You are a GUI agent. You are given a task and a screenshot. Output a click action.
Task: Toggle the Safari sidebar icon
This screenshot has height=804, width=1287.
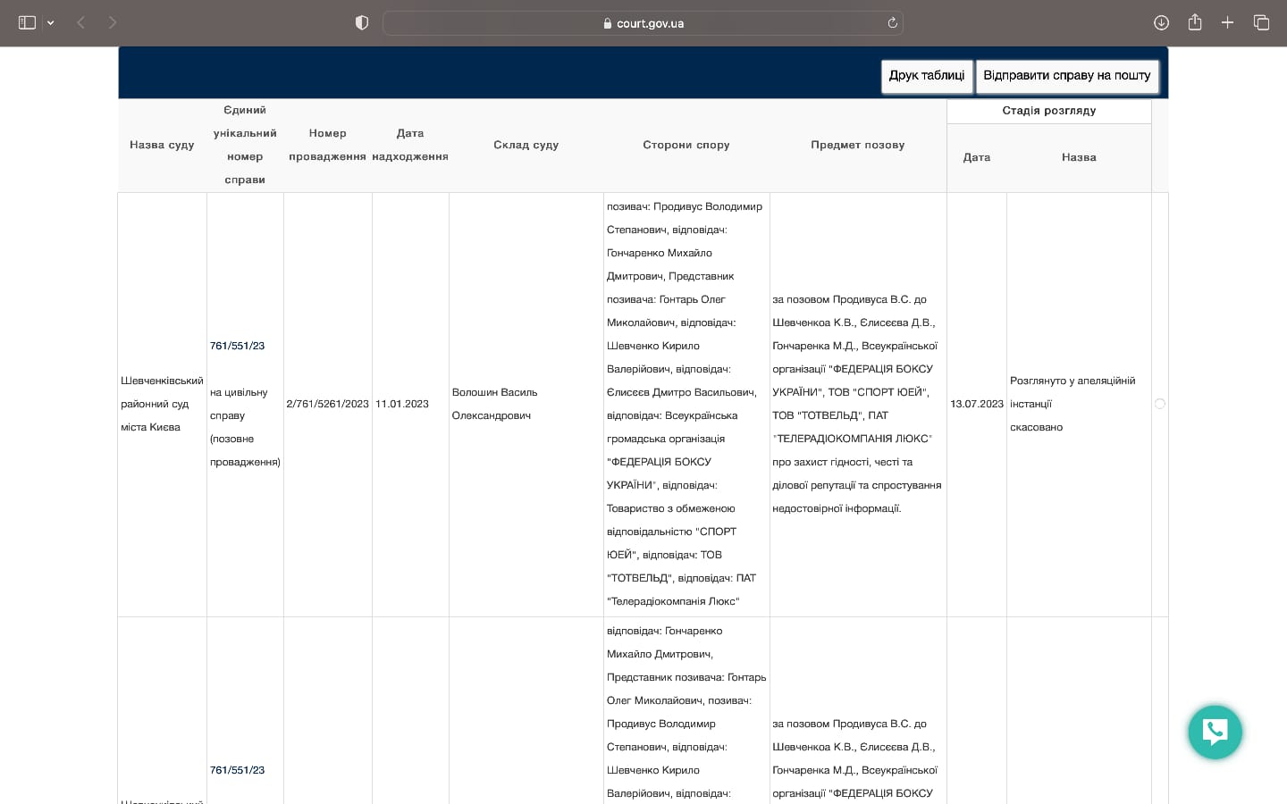[x=27, y=22]
